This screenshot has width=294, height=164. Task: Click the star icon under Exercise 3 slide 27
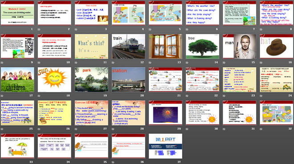pyautogui.click(x=76, y=129)
